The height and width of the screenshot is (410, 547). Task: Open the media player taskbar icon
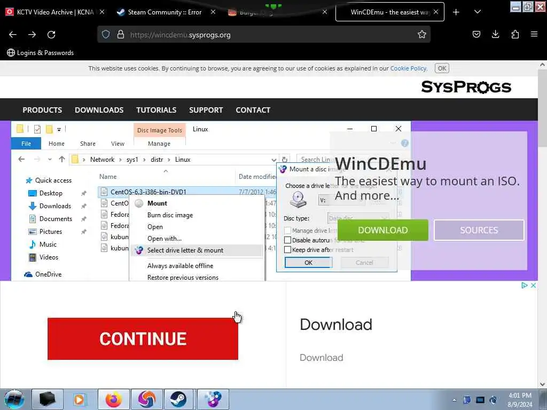tap(79, 399)
